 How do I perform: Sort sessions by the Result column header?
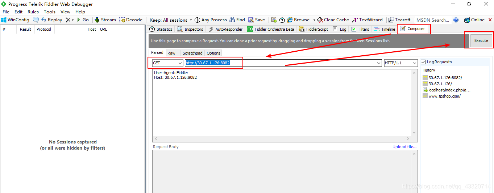point(25,29)
